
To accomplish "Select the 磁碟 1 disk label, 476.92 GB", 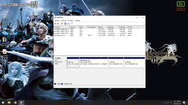I will (60, 62).
